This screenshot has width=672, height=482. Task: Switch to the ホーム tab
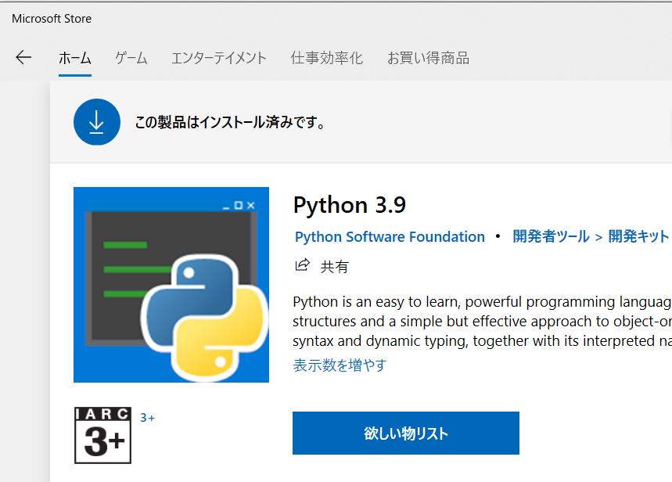(x=75, y=58)
